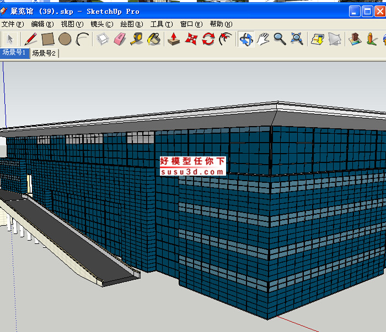Screen dimensions: 386x332
Task: Open the 绘图(R) menu
Action: [x=132, y=24]
